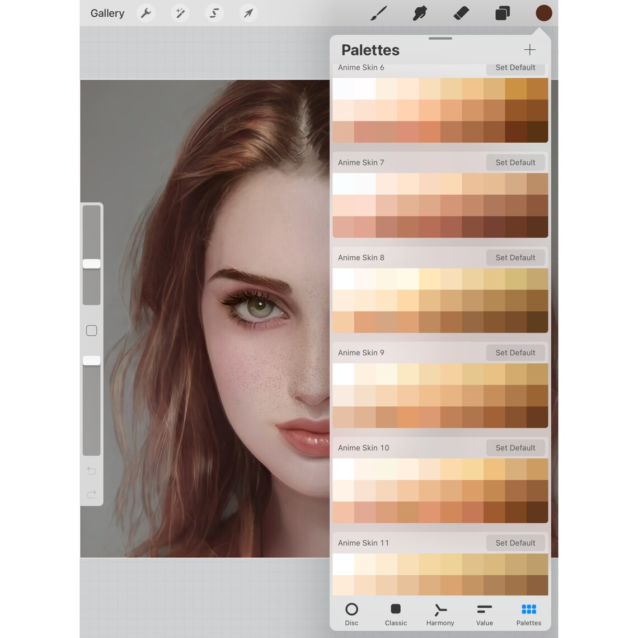Screen dimensions: 638x638
Task: Select the Smudge tool
Action: [419, 13]
